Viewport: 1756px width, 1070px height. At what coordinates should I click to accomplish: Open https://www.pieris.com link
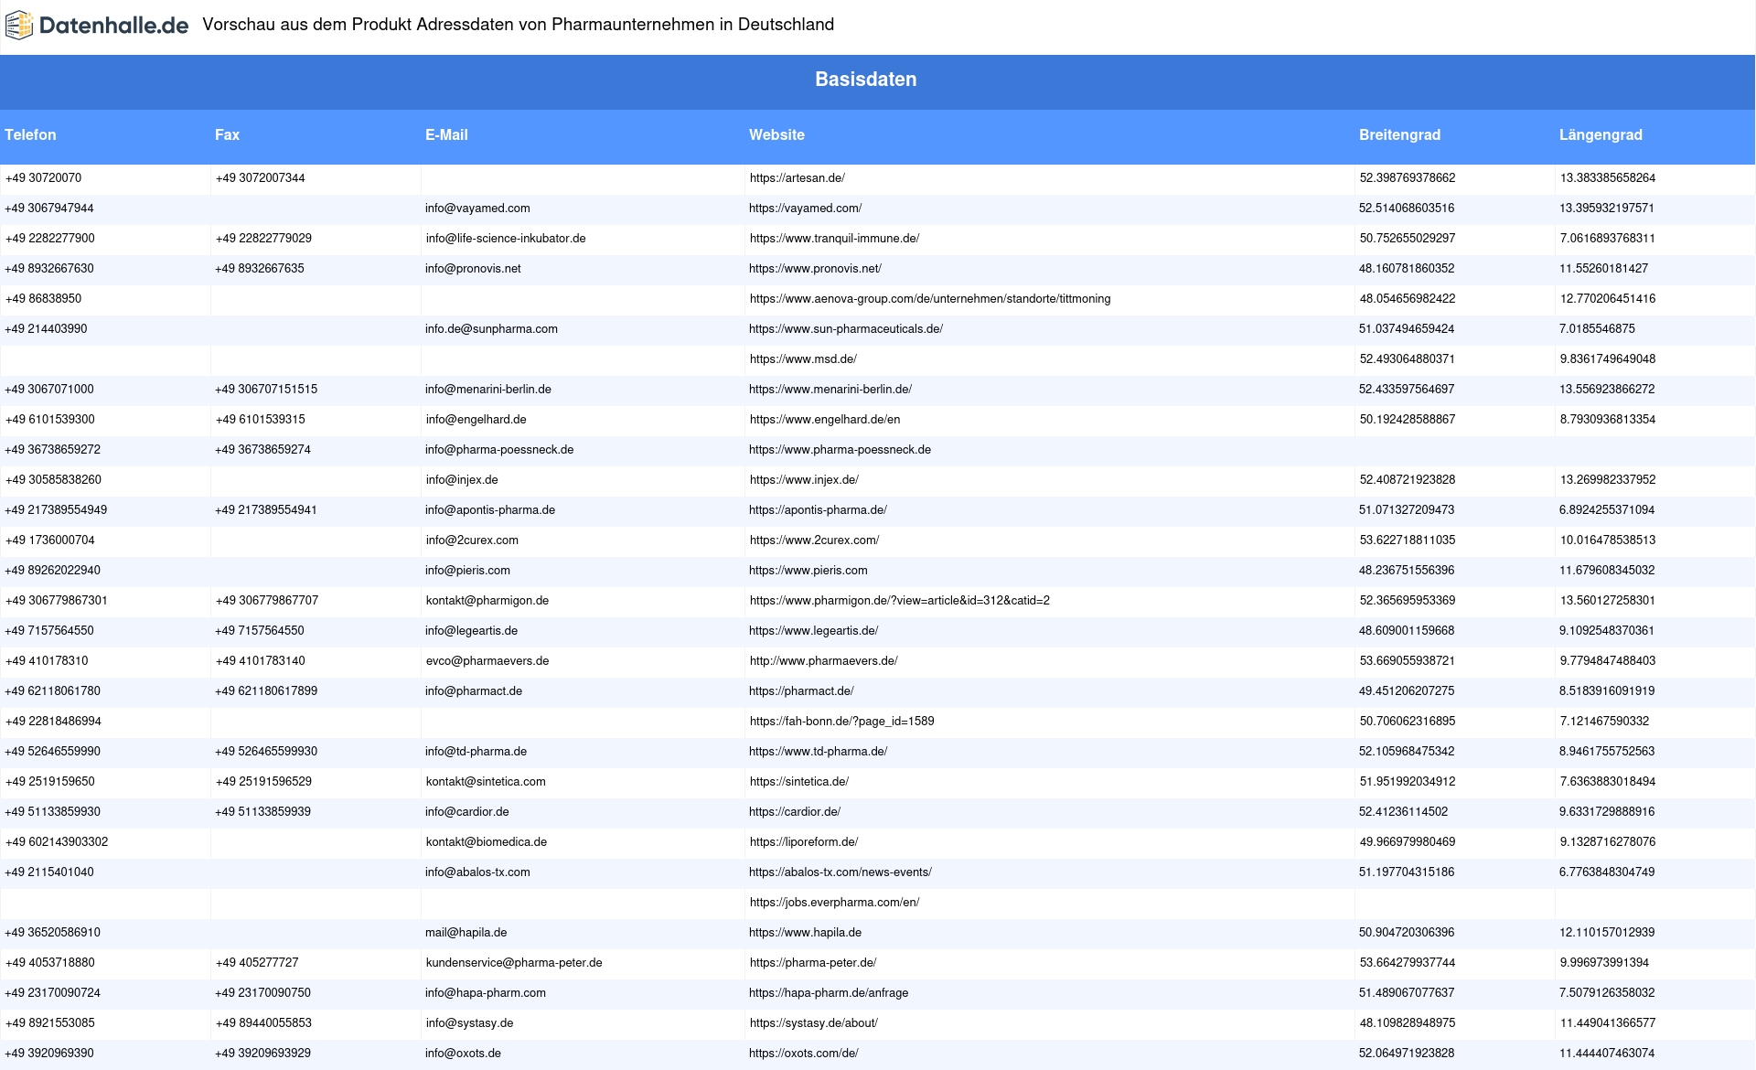(808, 571)
